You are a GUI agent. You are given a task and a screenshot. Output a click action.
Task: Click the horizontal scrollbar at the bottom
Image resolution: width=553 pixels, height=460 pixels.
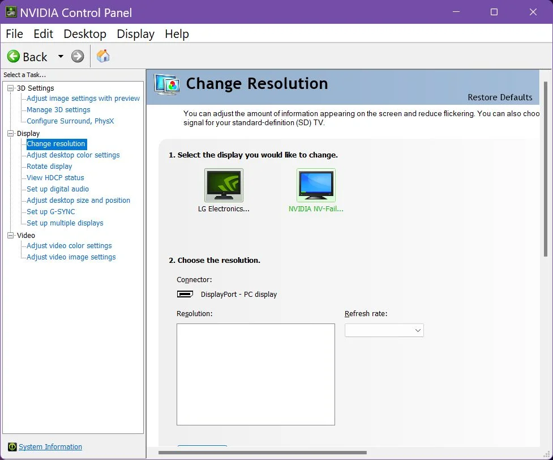click(x=263, y=453)
